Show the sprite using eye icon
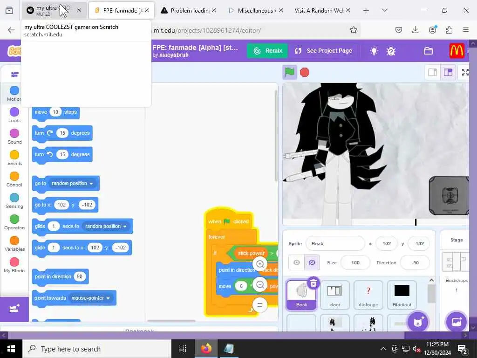This screenshot has width=477, height=358. [297, 262]
